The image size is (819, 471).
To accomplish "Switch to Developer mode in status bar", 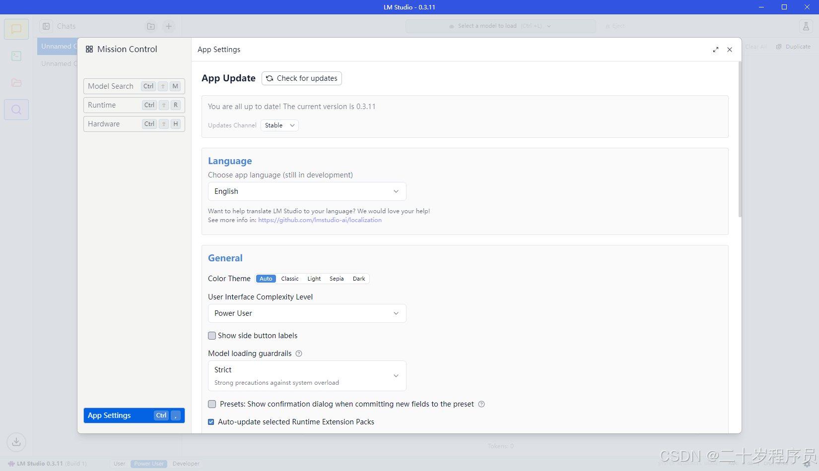I will pyautogui.click(x=186, y=464).
